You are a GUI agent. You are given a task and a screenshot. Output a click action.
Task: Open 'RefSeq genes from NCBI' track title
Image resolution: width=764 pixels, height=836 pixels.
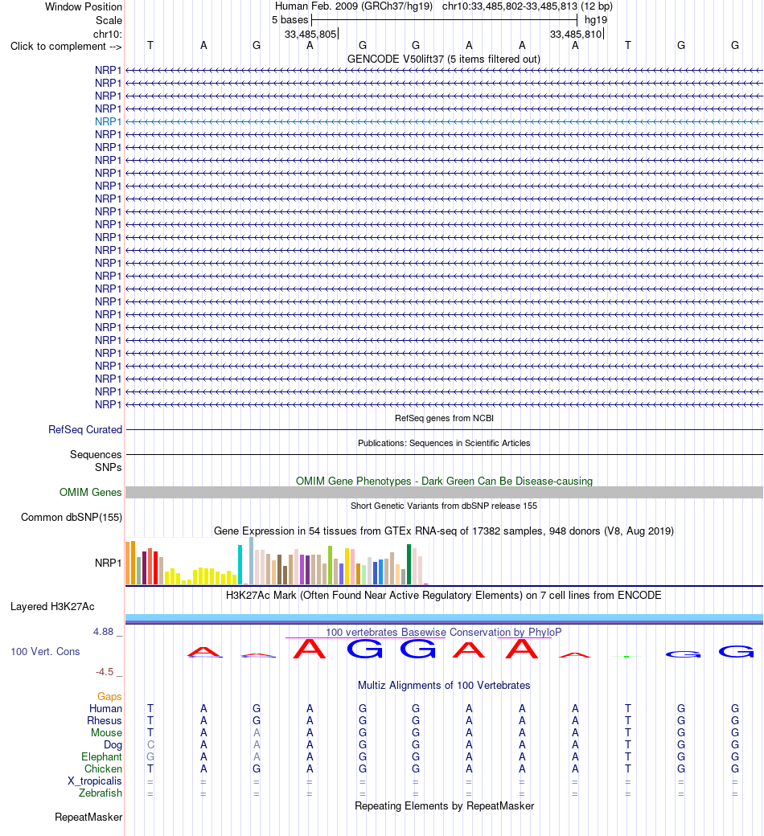point(444,418)
